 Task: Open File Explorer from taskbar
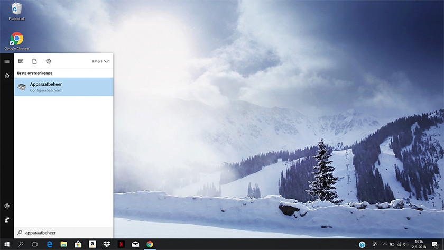64,244
